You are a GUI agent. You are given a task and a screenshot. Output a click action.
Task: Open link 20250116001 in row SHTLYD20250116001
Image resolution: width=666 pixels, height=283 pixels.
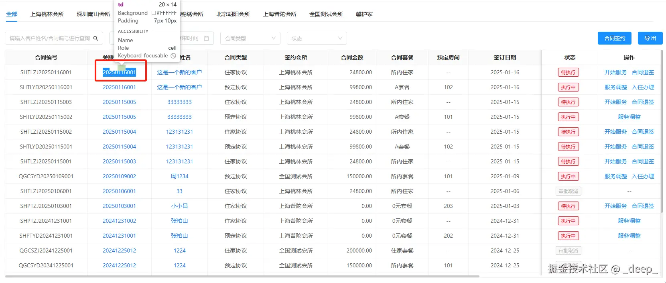coord(119,87)
